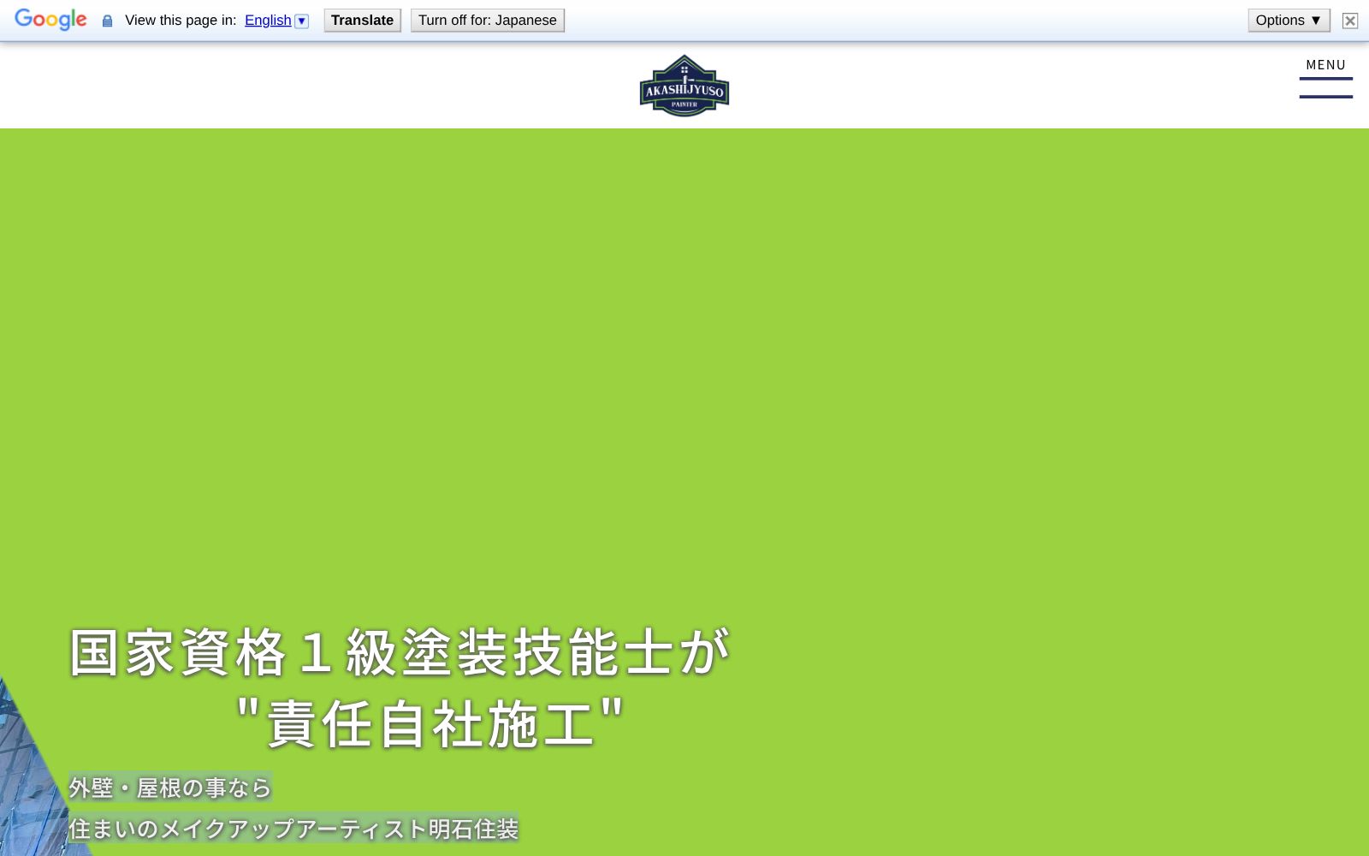Click the Google logo in translate bar
Image resolution: width=1369 pixels, height=856 pixels.
tap(50, 20)
